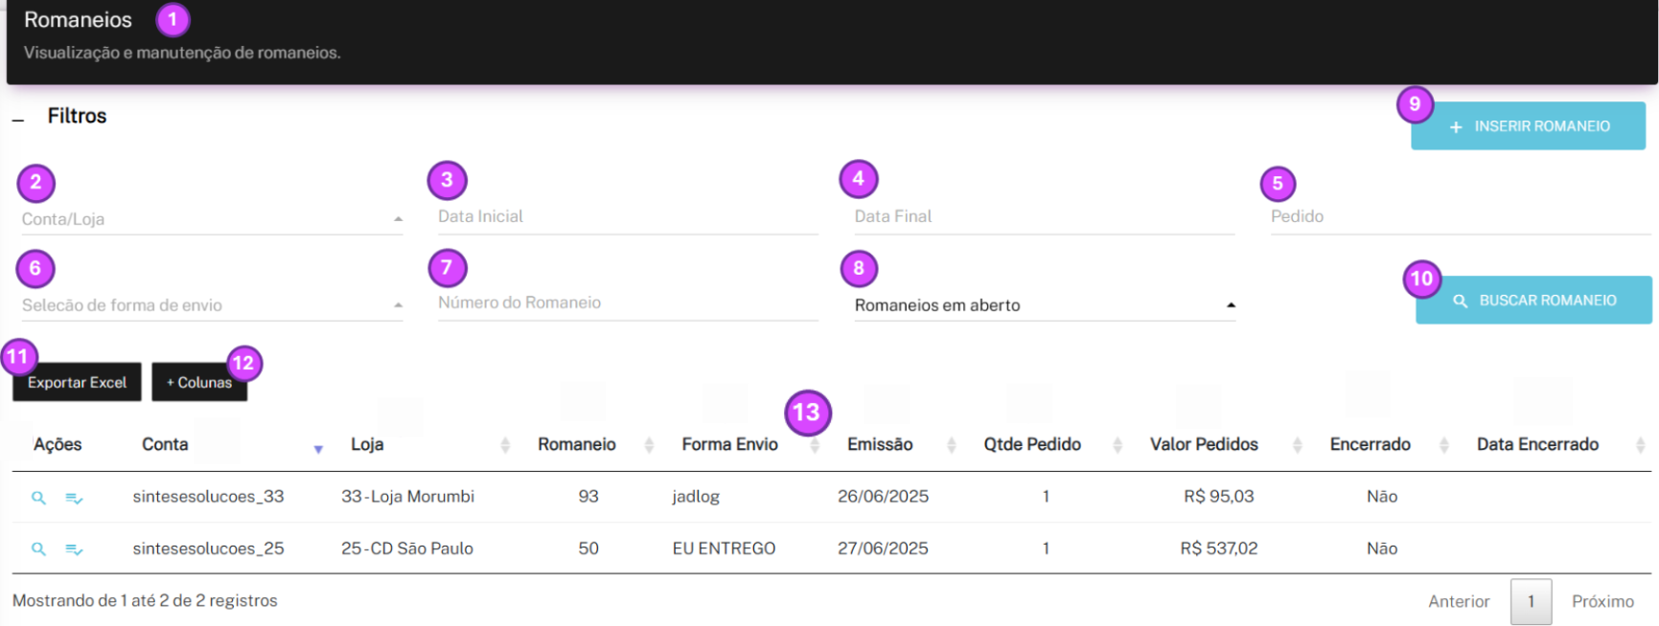The width and height of the screenshot is (1659, 626).
Task: Click list-check icon in sintesesolucoes_25 row
Action: point(74,549)
